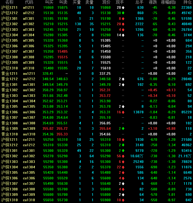Click the green down arrow in 沪铜1301 row
Viewport: 193px width, 203px height.
click(123, 151)
